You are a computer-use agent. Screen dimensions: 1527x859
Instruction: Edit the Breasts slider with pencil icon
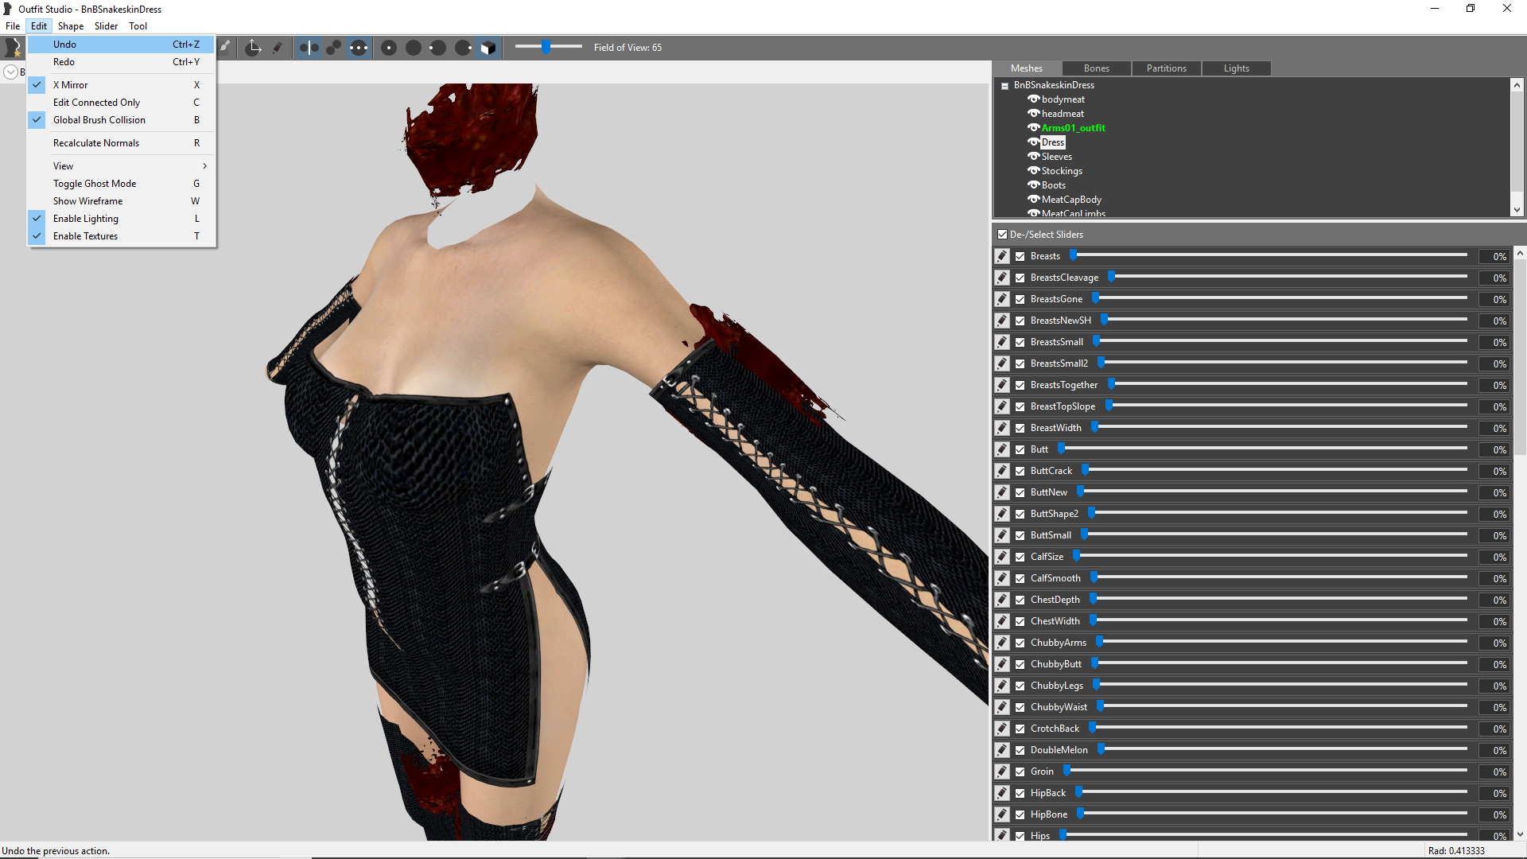click(x=1002, y=256)
